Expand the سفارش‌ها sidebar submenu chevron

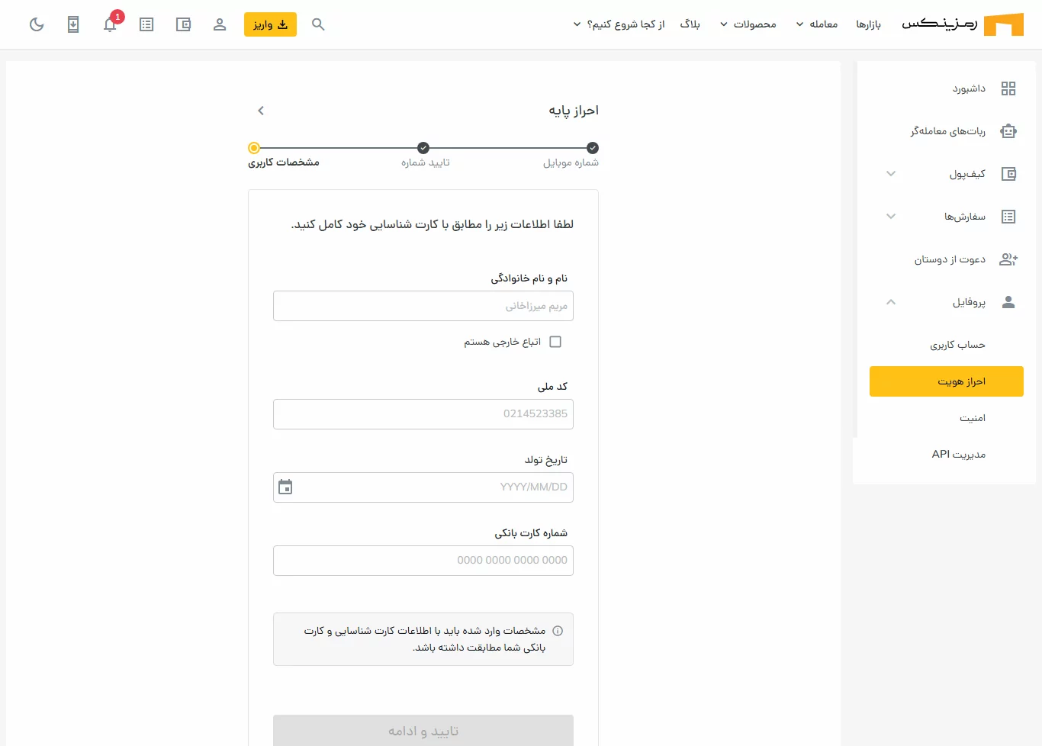[x=891, y=217]
